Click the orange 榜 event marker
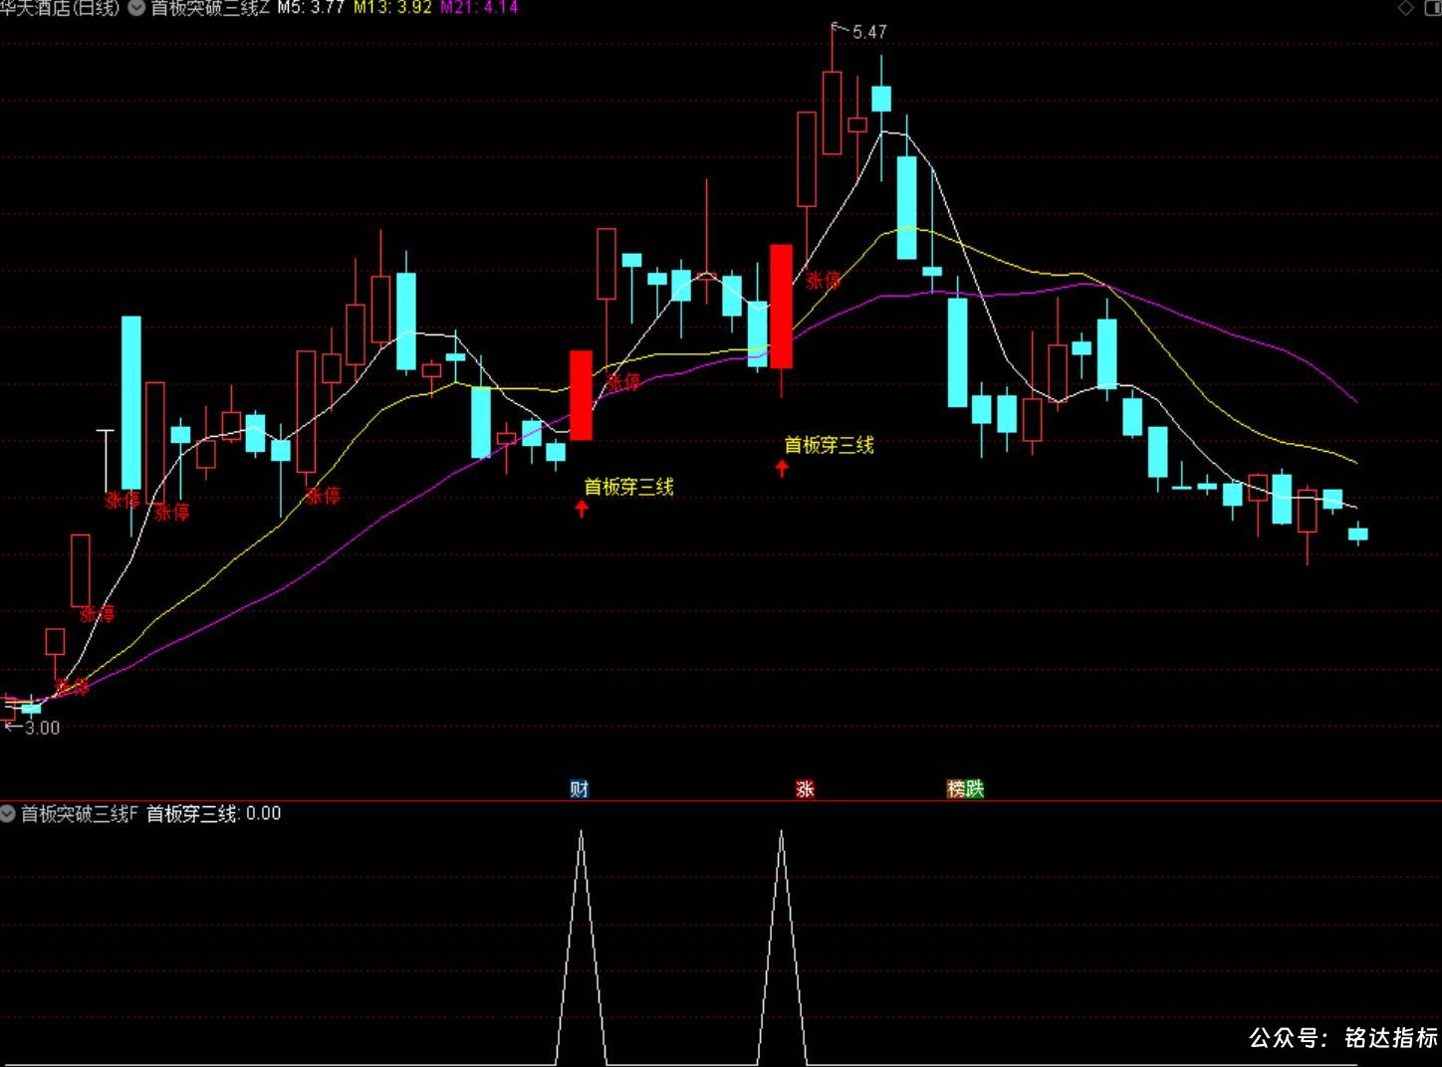This screenshot has height=1067, width=1442. (x=956, y=789)
